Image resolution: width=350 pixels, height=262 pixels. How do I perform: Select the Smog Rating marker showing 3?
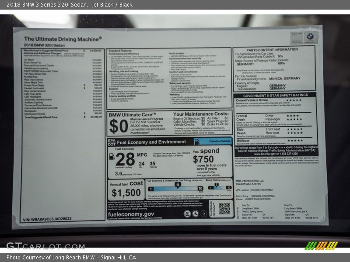(x=217, y=185)
